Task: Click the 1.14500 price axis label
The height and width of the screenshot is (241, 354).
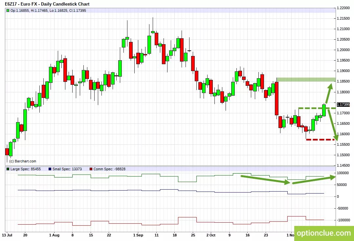Action: [343, 165]
